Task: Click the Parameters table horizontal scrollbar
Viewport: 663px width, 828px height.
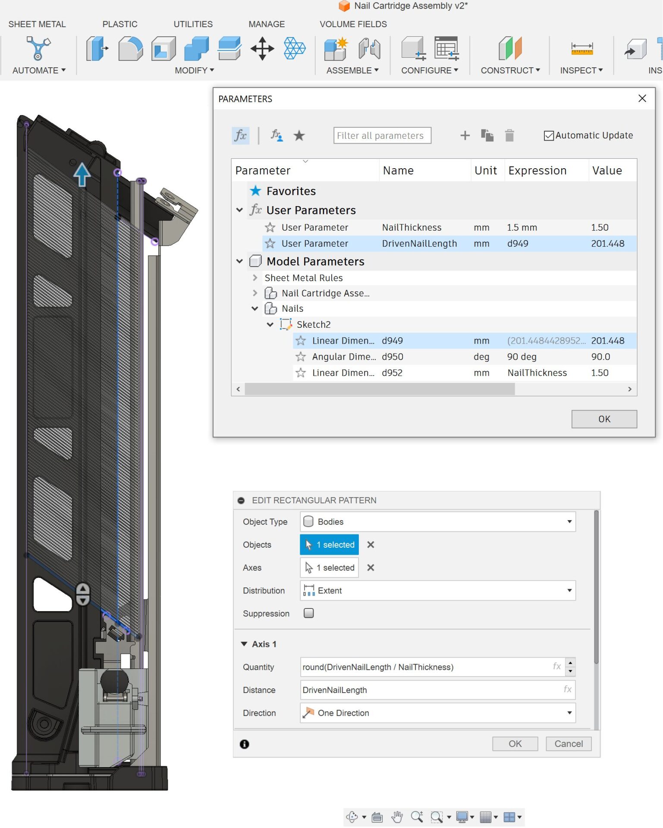Action: pyautogui.click(x=380, y=389)
